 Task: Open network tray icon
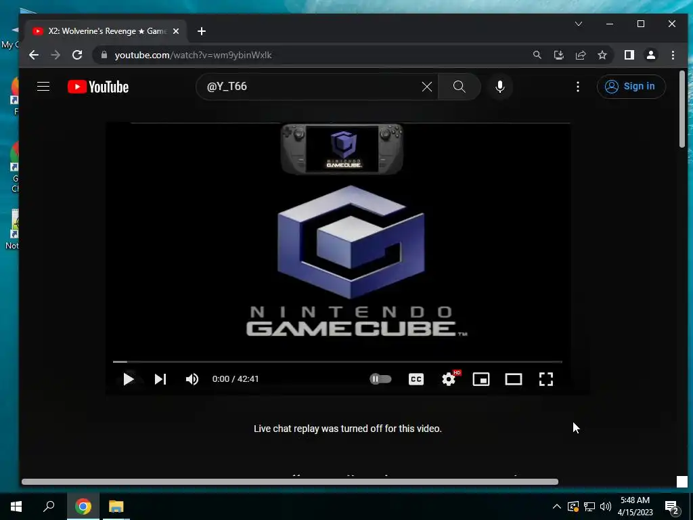(589, 506)
